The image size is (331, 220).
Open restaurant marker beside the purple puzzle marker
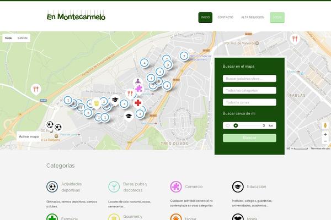point(130,94)
